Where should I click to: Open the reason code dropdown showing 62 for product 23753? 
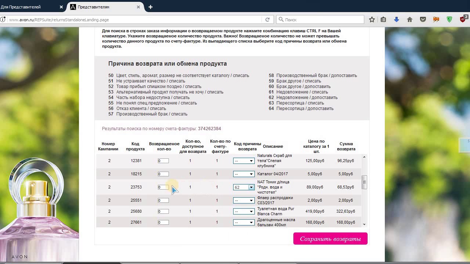click(x=244, y=187)
